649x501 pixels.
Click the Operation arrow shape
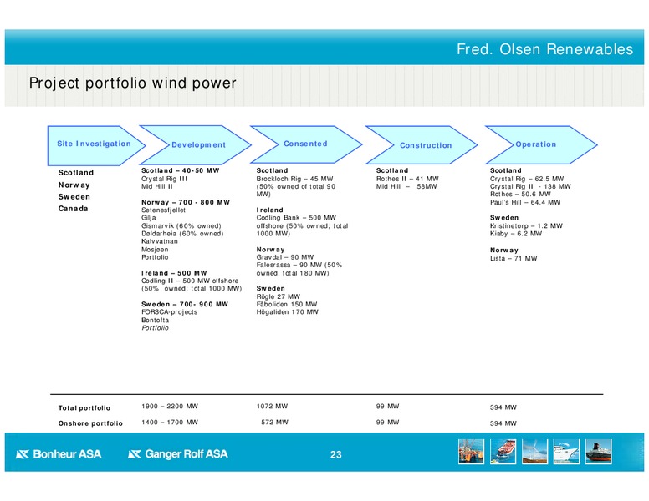click(x=541, y=144)
